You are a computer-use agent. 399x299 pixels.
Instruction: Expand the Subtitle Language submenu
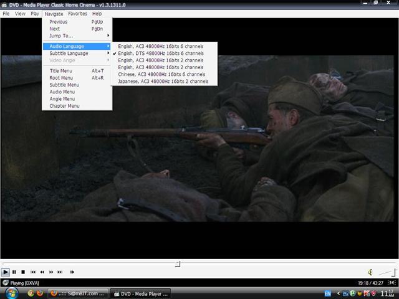point(77,54)
